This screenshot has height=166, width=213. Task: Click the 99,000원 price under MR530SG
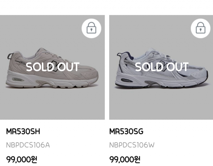tap(125, 159)
